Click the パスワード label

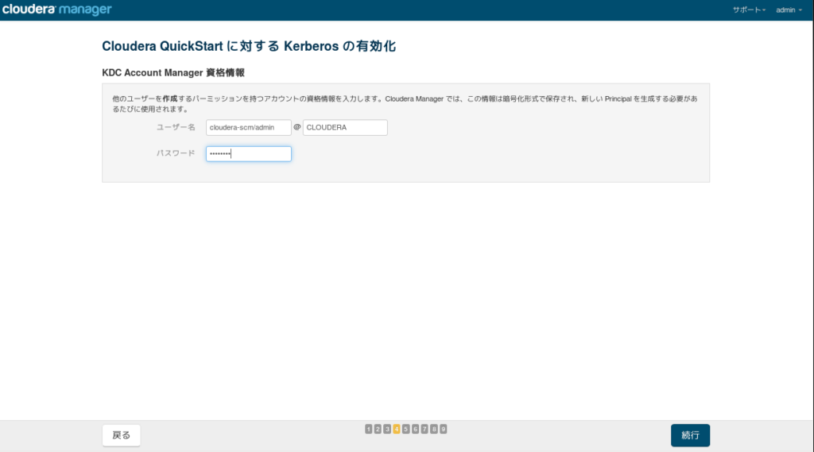coord(176,153)
